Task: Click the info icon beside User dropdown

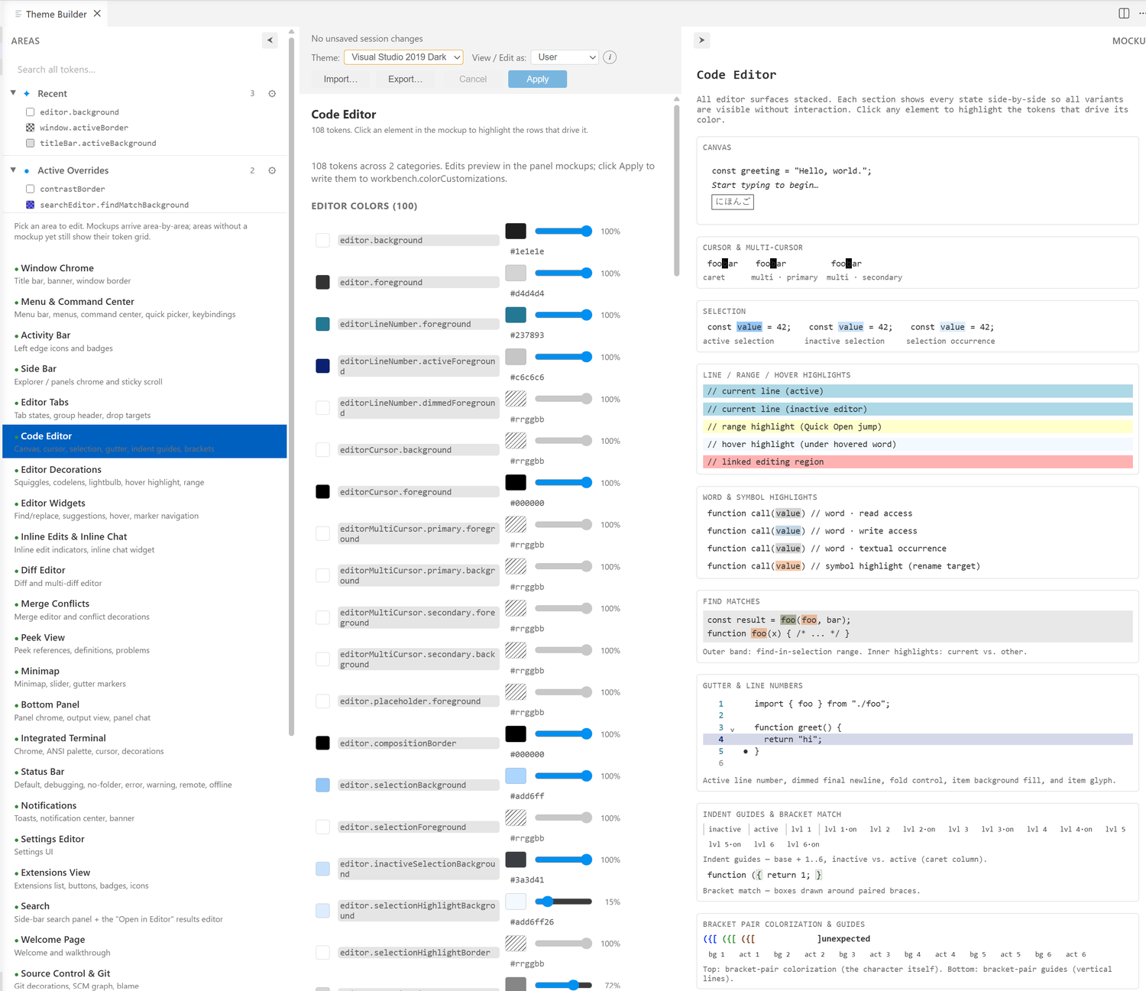Action: [610, 57]
